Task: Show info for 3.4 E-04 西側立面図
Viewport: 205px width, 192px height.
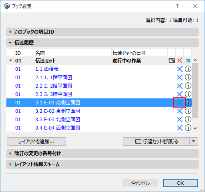Action: (x=188, y=128)
